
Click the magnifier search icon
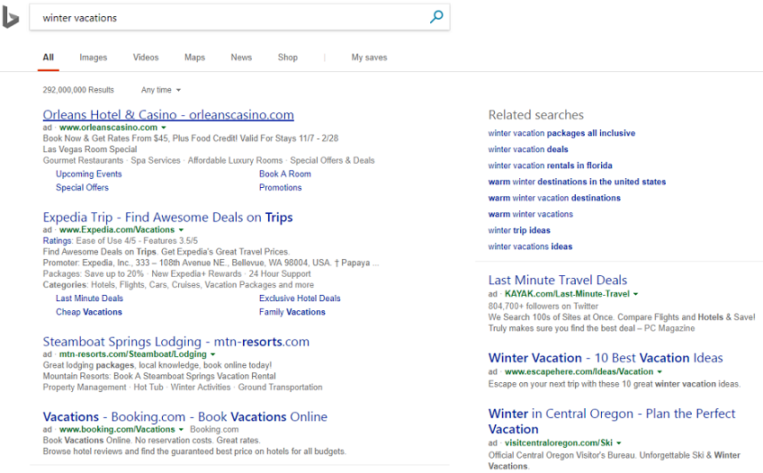(x=436, y=17)
